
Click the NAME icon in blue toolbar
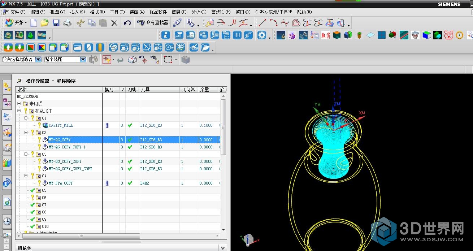pos(181,47)
